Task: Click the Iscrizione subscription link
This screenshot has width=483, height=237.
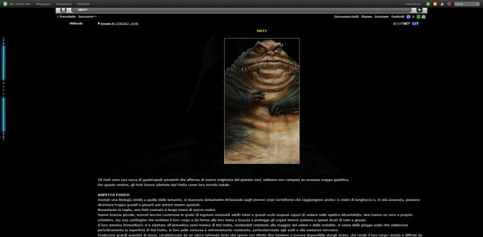Action: (x=382, y=16)
